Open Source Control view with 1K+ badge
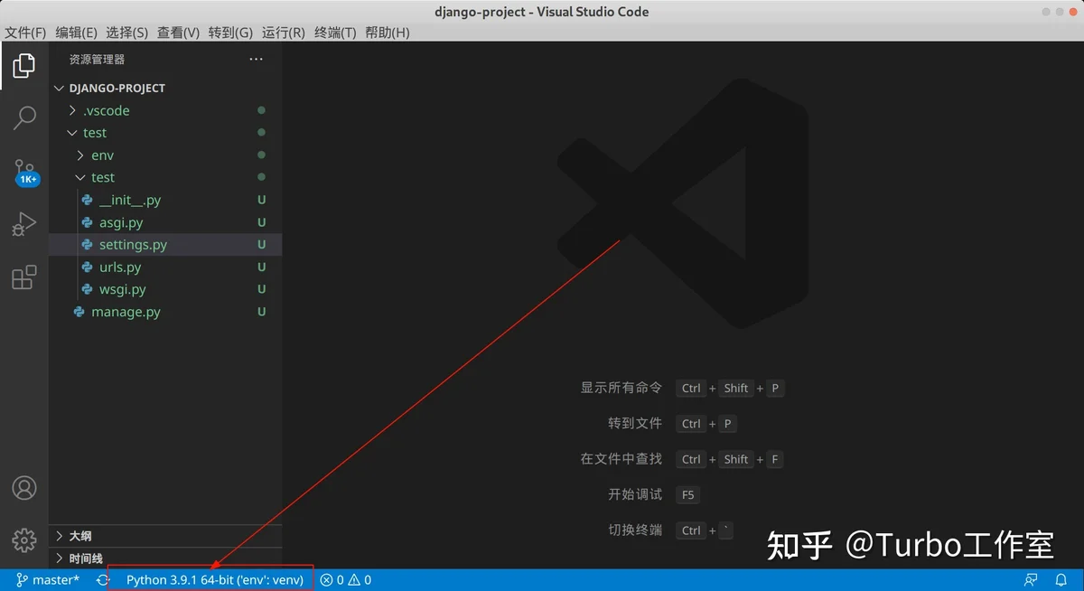 [x=24, y=171]
